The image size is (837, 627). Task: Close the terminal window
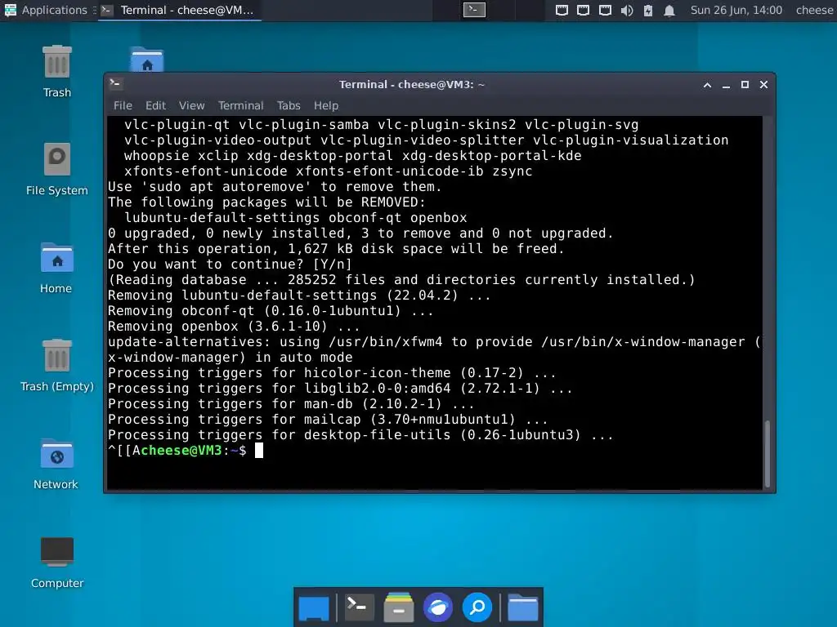click(x=764, y=85)
